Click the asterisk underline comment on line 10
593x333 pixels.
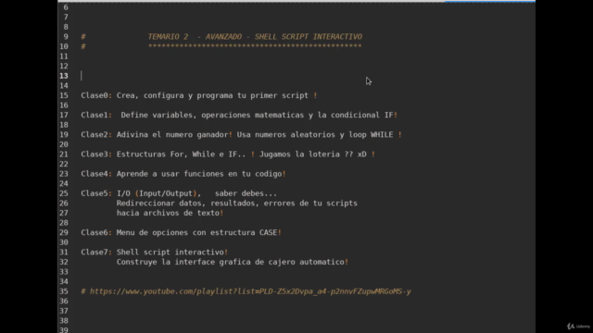pyautogui.click(x=255, y=46)
